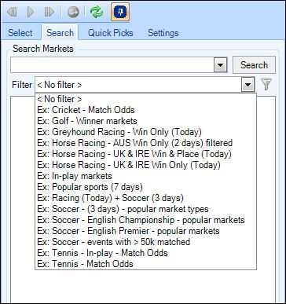
Task: Go to the Settings tab
Action: [163, 33]
